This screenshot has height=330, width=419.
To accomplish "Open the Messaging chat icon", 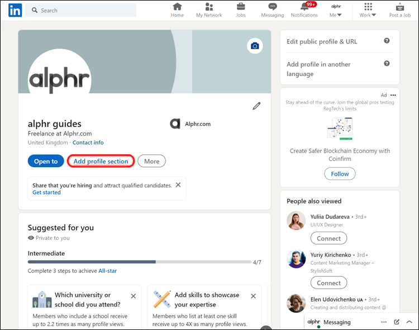I will click(x=272, y=6).
